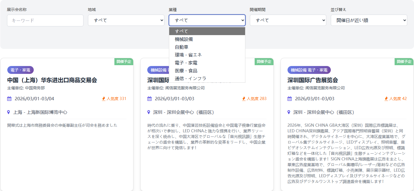The image size is (414, 191).
Task: Click flame icon next to 人気度 283
Action: [x=244, y=99]
